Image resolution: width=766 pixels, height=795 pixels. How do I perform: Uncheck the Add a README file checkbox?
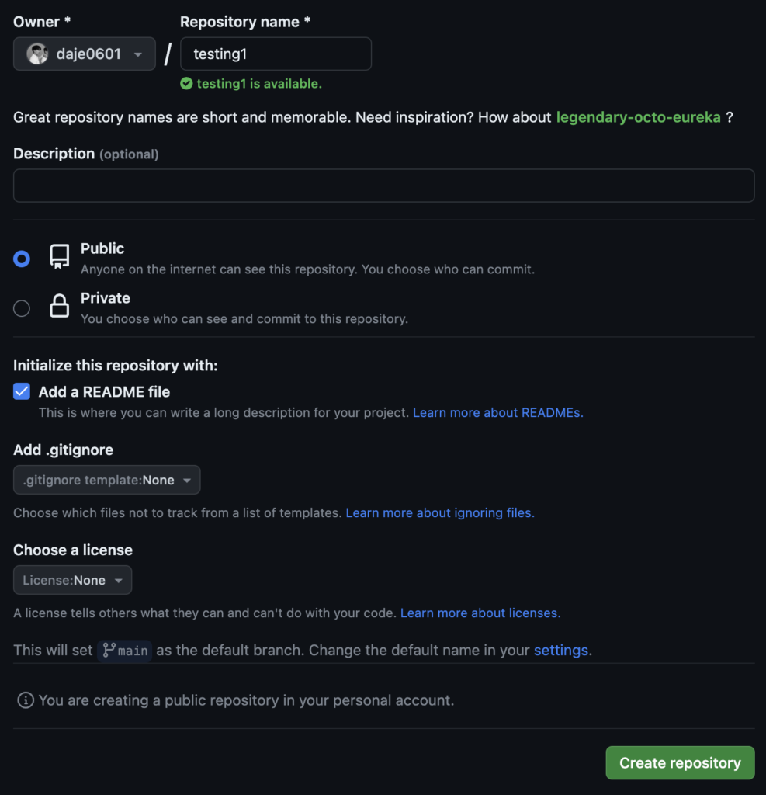click(22, 391)
